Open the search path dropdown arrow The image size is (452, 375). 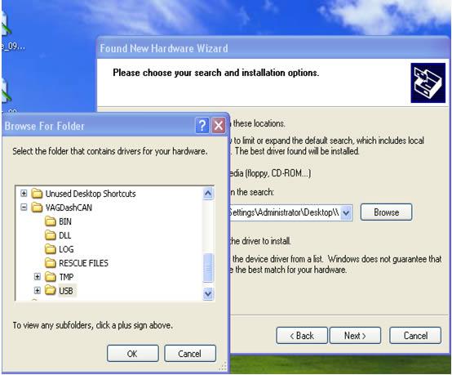(x=346, y=213)
